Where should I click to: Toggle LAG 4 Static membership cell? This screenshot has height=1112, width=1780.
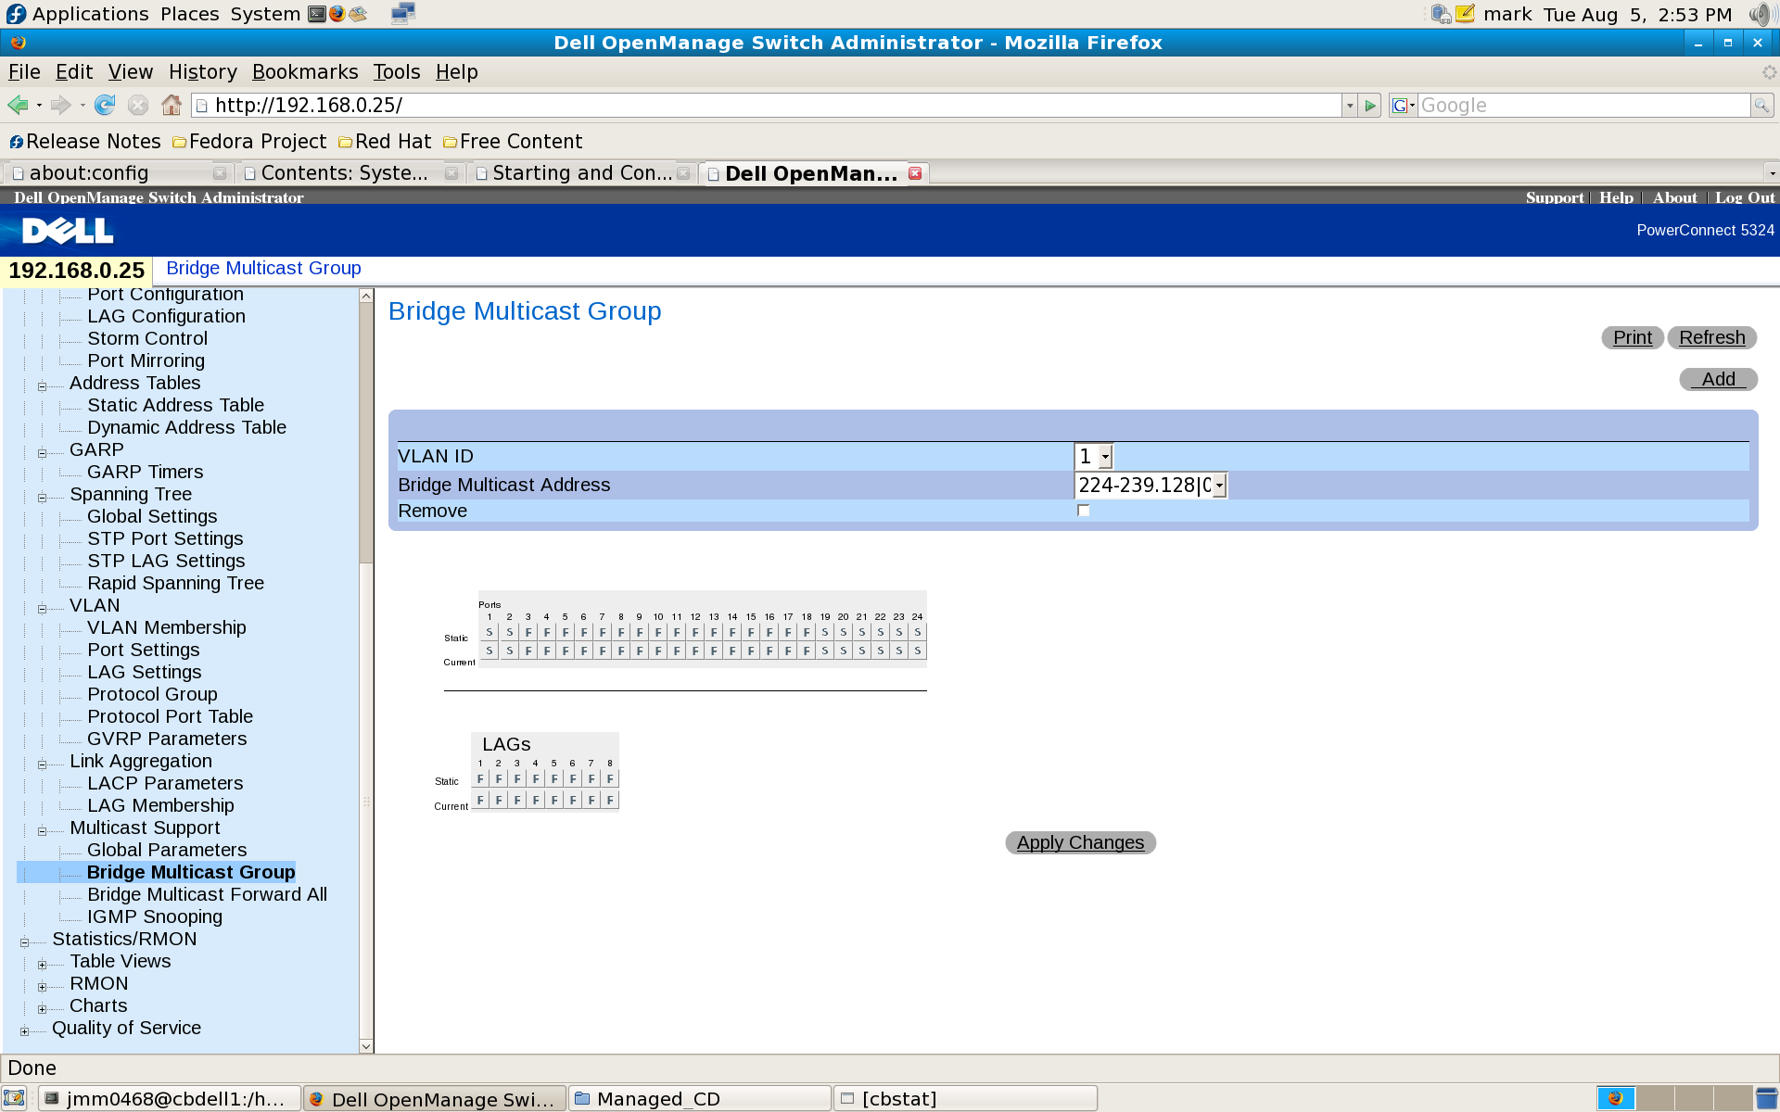click(x=536, y=778)
